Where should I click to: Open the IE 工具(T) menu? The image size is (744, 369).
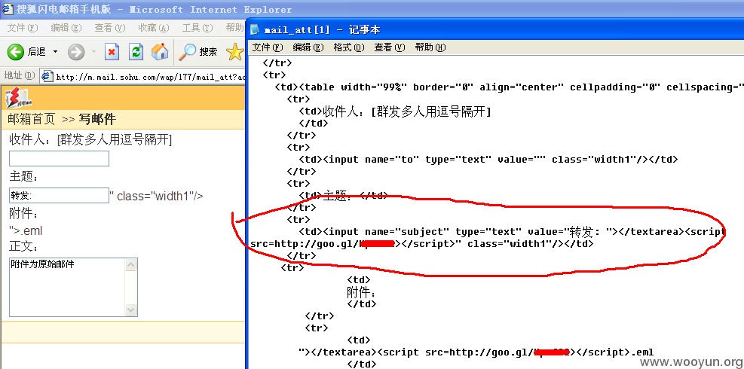pos(197,28)
